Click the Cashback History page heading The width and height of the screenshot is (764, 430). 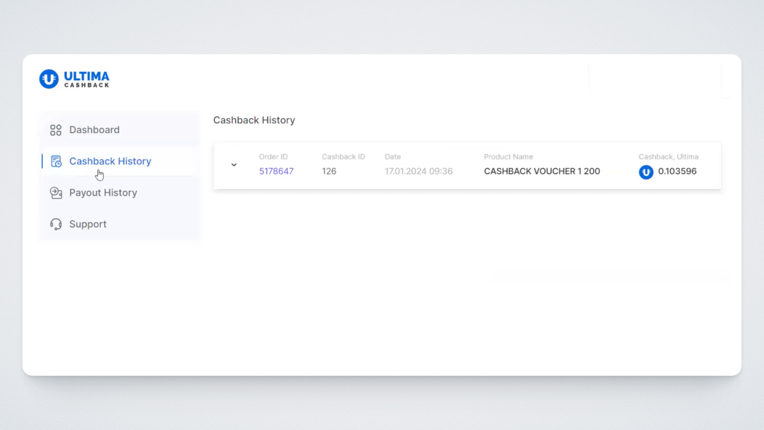254,120
